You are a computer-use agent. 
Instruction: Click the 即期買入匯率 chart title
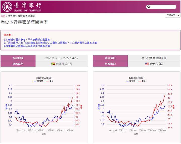click(44, 78)
